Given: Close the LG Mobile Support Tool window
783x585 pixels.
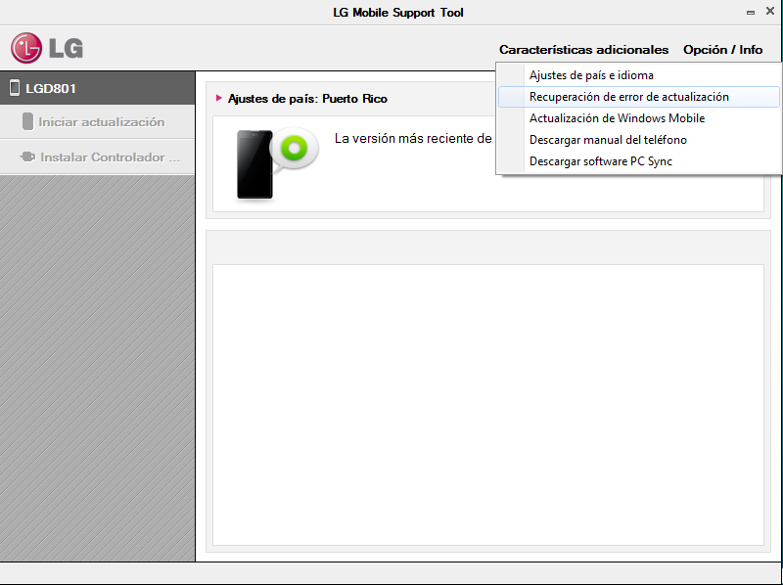Looking at the screenshot, I should coord(770,11).
